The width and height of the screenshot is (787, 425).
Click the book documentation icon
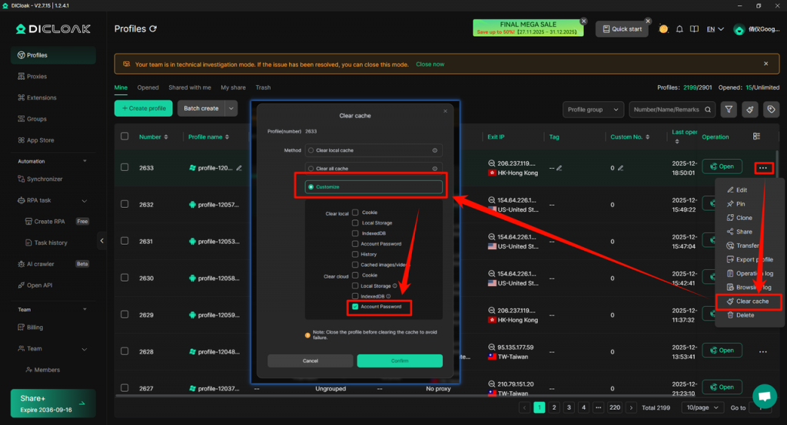pyautogui.click(x=695, y=29)
